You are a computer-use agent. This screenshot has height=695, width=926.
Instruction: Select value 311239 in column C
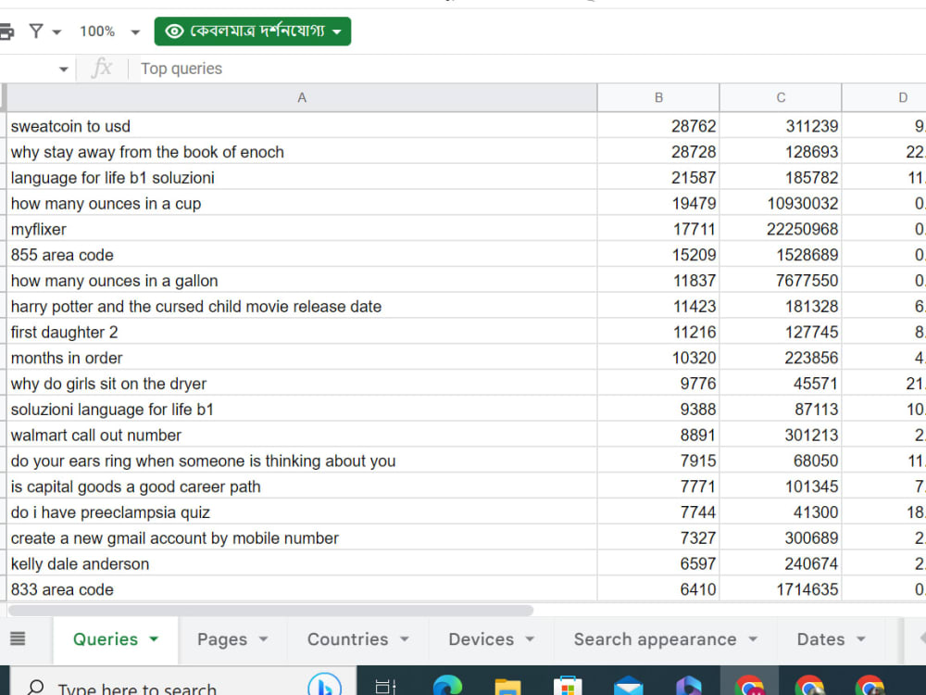click(x=781, y=126)
